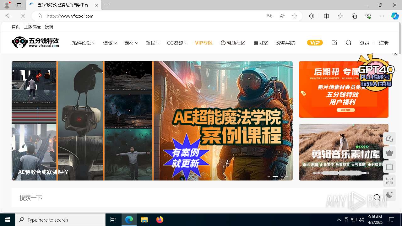Open a new tab
The width and height of the screenshot is (402, 226).
point(107,5)
